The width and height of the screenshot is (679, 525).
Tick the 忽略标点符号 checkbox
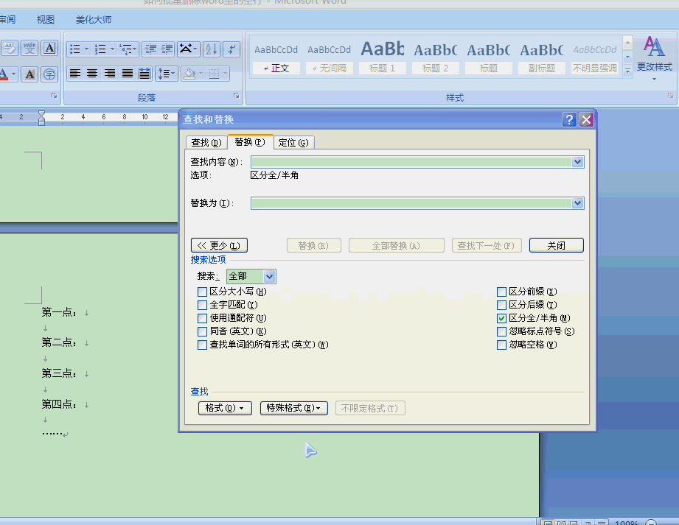coord(501,331)
